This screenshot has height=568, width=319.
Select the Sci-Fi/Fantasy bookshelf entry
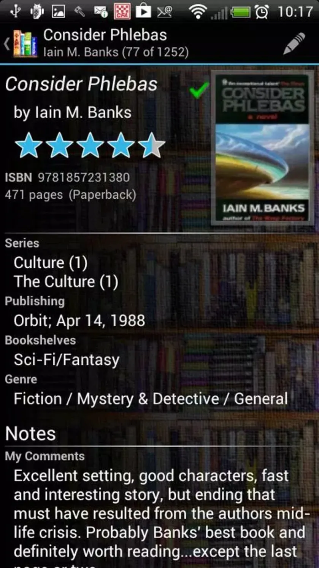click(67, 360)
